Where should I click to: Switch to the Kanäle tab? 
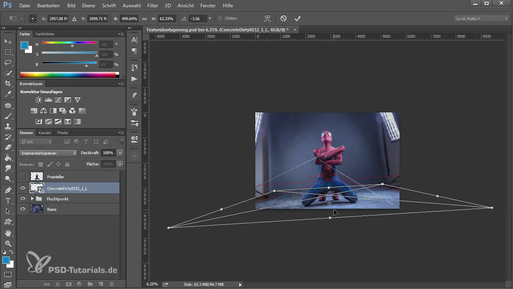44,132
